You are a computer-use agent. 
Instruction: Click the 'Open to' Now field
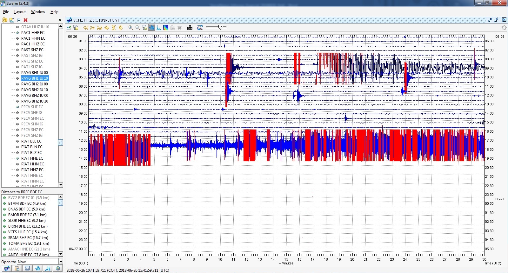[x=38, y=262]
